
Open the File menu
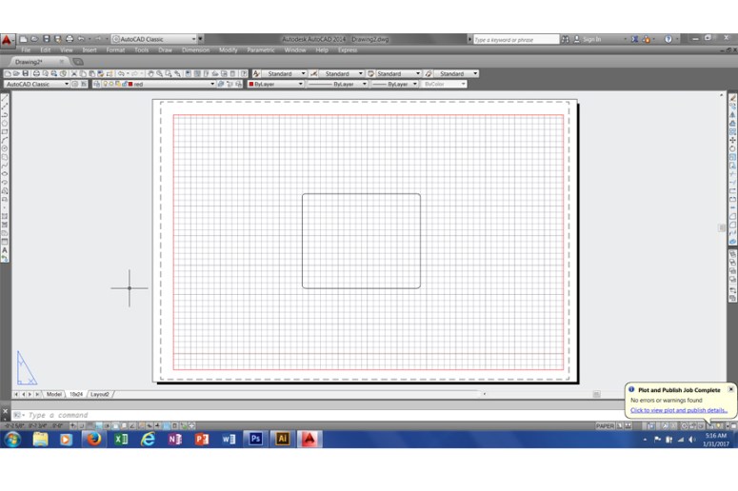click(x=26, y=49)
